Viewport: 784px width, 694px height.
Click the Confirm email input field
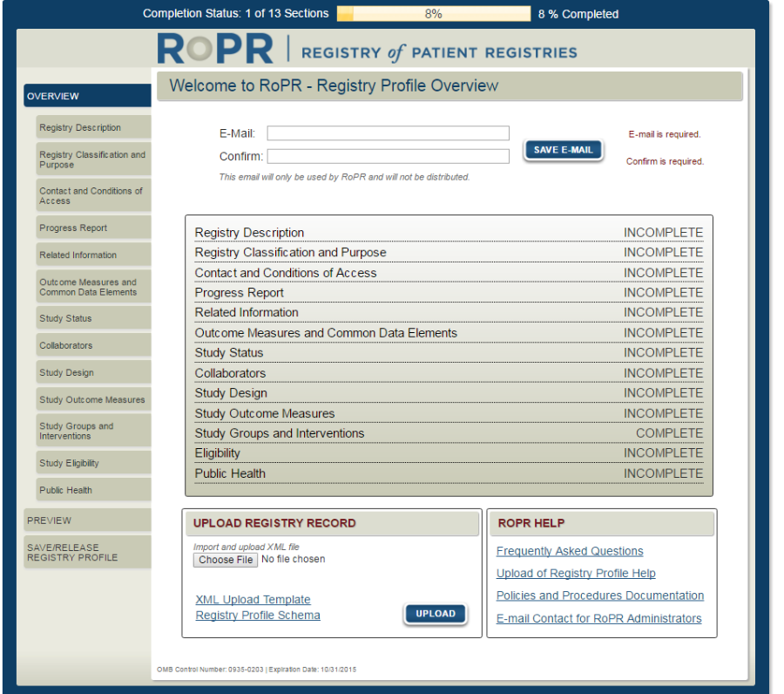pos(388,157)
